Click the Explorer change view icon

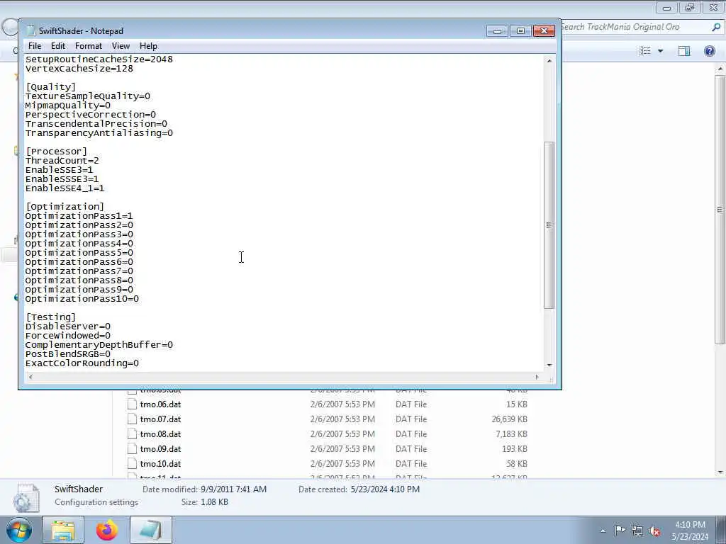tap(645, 51)
